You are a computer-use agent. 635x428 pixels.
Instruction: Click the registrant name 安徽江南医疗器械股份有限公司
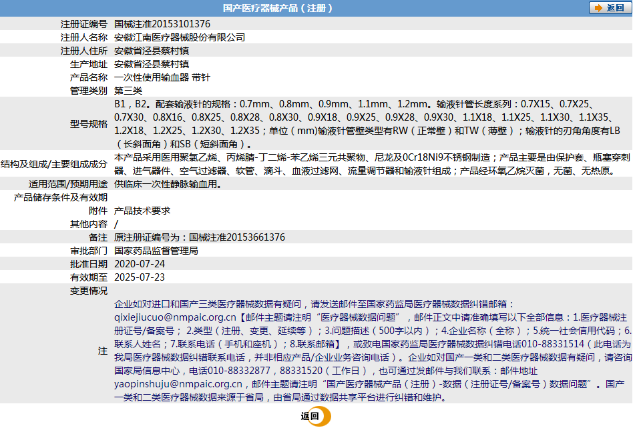click(180, 37)
